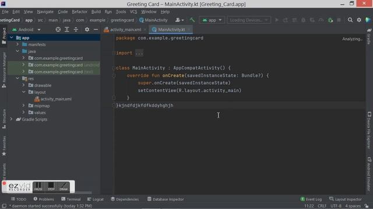
Task: Click Expand All icon in Project panel
Action: [x=67, y=30]
